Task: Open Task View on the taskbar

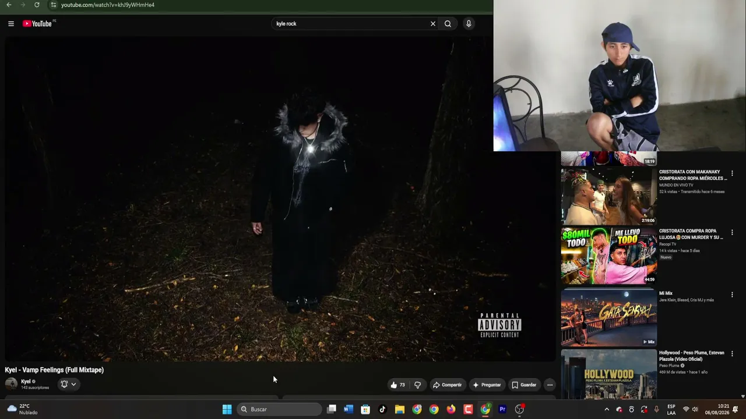Action: (x=332, y=409)
